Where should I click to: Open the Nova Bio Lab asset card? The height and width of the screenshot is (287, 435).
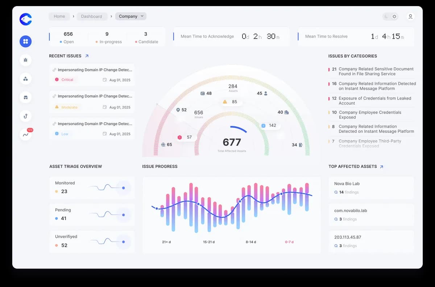click(371, 187)
